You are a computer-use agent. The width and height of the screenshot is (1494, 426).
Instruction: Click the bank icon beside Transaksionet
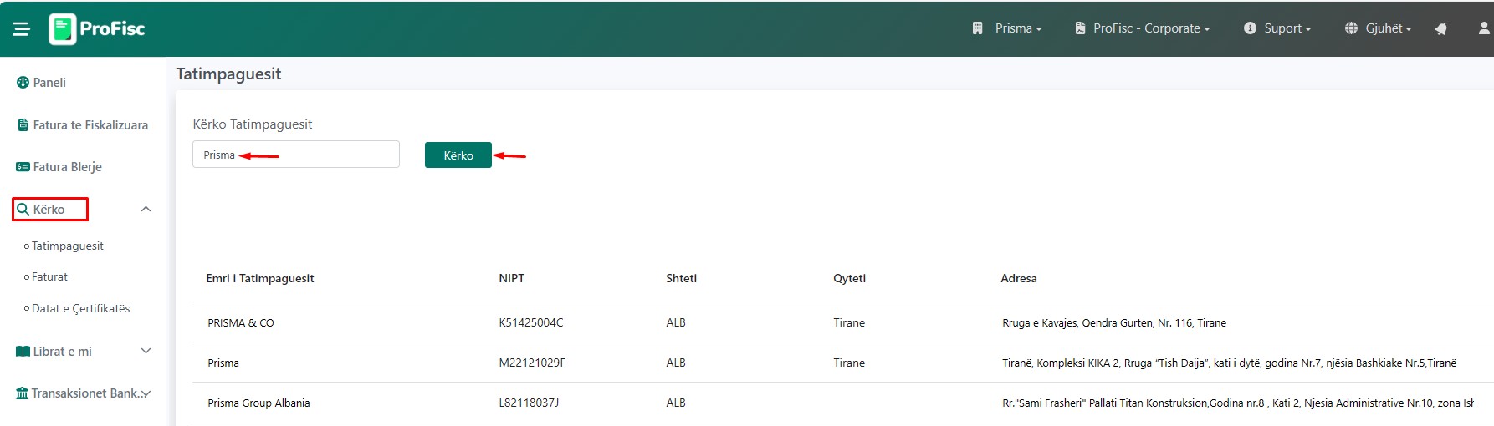[23, 393]
